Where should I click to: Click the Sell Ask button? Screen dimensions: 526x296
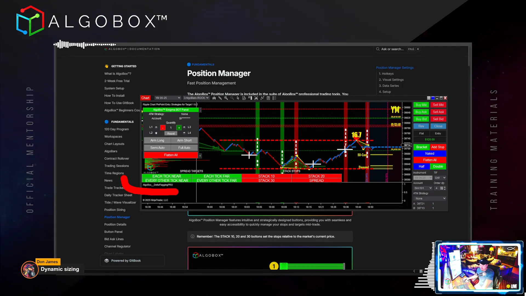438,112
